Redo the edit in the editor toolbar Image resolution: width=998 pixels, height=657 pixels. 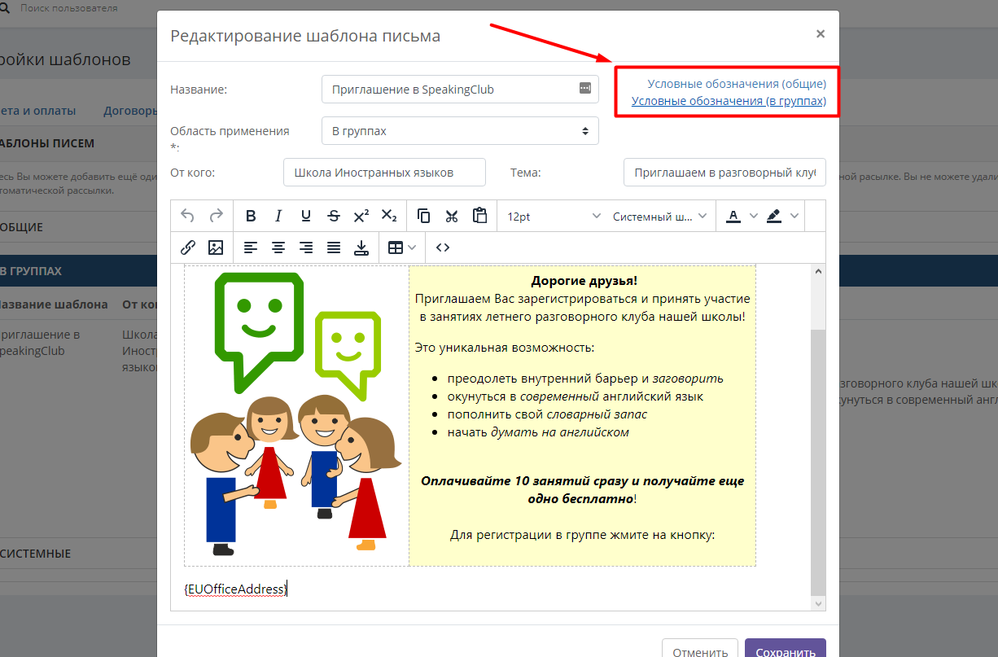pos(217,216)
